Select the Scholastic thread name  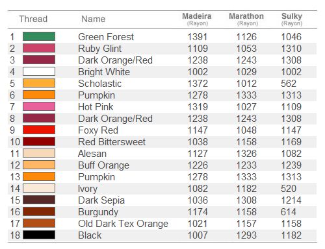click(x=100, y=84)
